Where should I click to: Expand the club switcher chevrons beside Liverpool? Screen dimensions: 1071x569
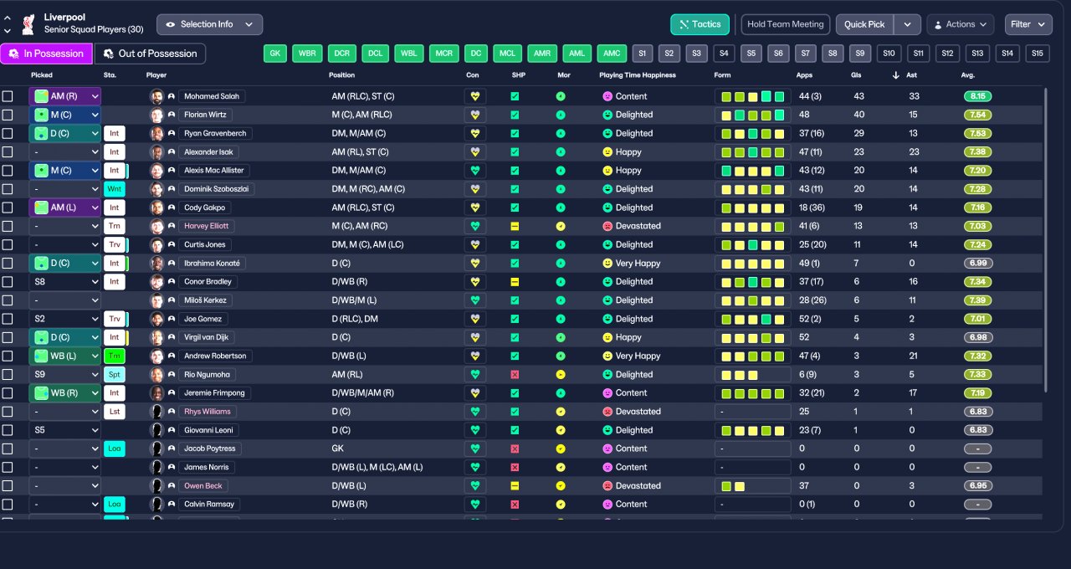pos(8,24)
